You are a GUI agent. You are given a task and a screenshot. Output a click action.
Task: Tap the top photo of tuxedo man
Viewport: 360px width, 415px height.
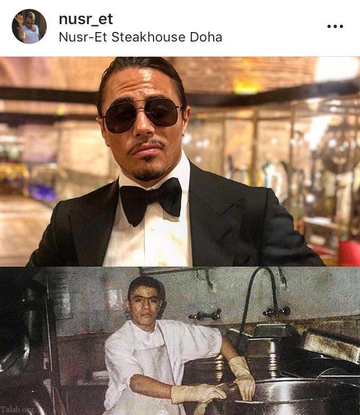180,161
